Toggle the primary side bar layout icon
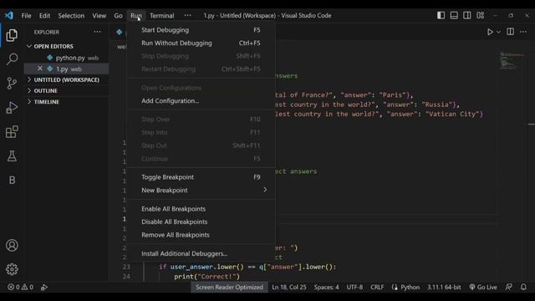 point(441,15)
